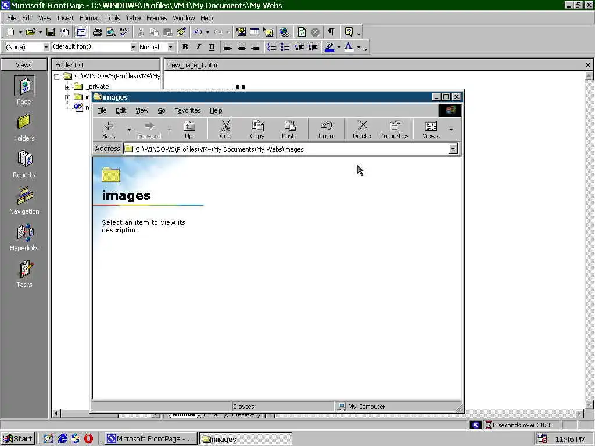This screenshot has width=595, height=446.
Task: Save the page with the floppy disk icon
Action: 51,33
